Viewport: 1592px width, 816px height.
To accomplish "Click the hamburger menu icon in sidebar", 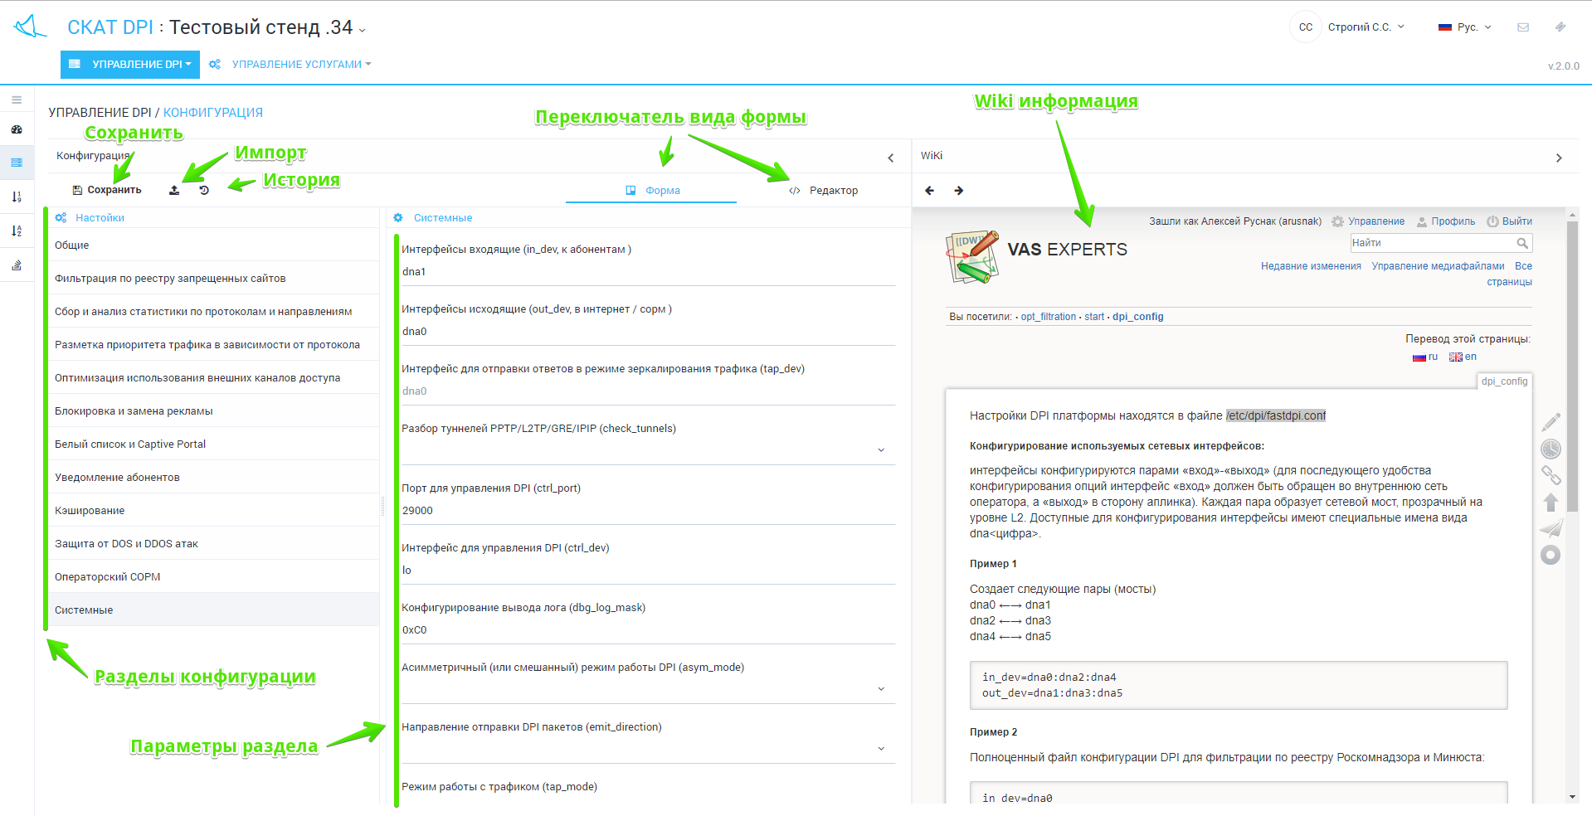I will (17, 100).
